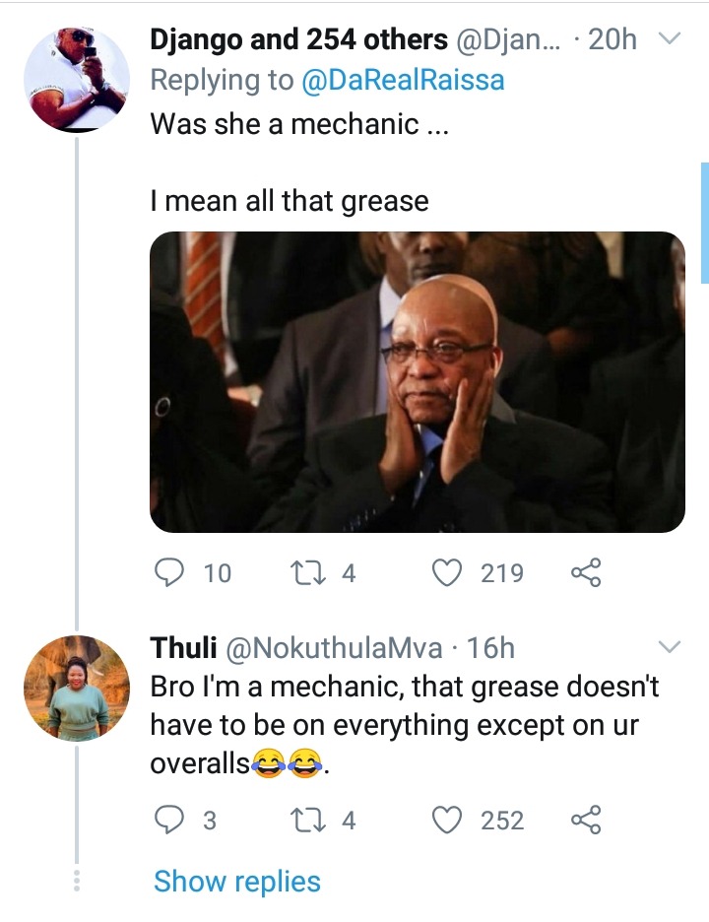Show replies under Thuli's tweet
Screen dimensions: 709x922
click(x=237, y=882)
